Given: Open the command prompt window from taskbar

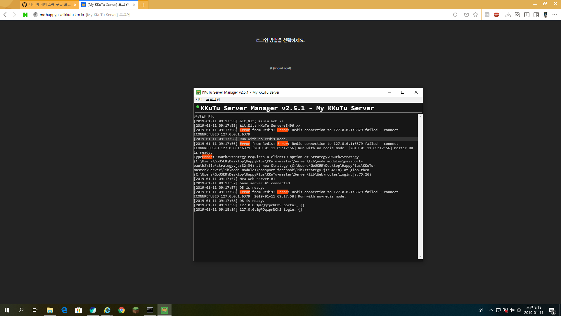Looking at the screenshot, I should 150,310.
